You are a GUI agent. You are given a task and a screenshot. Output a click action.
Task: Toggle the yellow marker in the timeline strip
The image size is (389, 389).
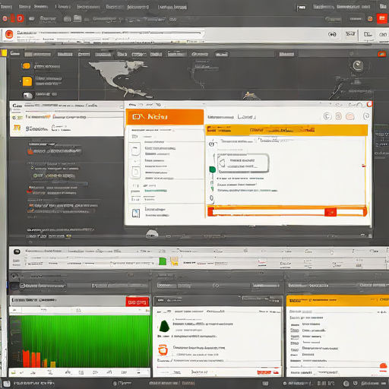click(174, 261)
